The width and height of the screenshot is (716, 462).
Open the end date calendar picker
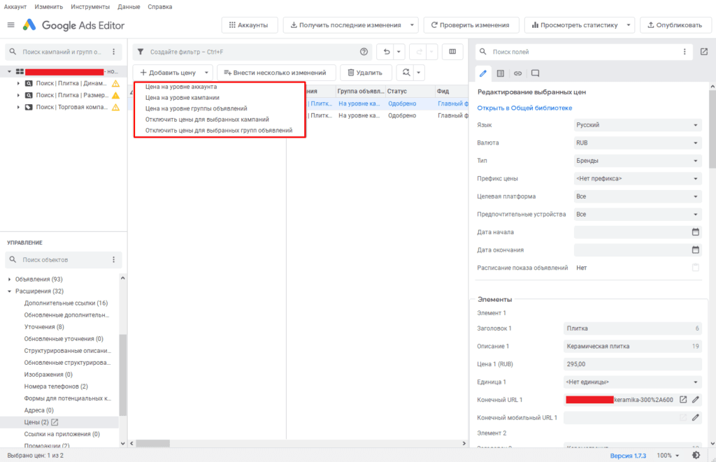pyautogui.click(x=695, y=250)
